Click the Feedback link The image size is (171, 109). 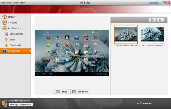point(153,3)
